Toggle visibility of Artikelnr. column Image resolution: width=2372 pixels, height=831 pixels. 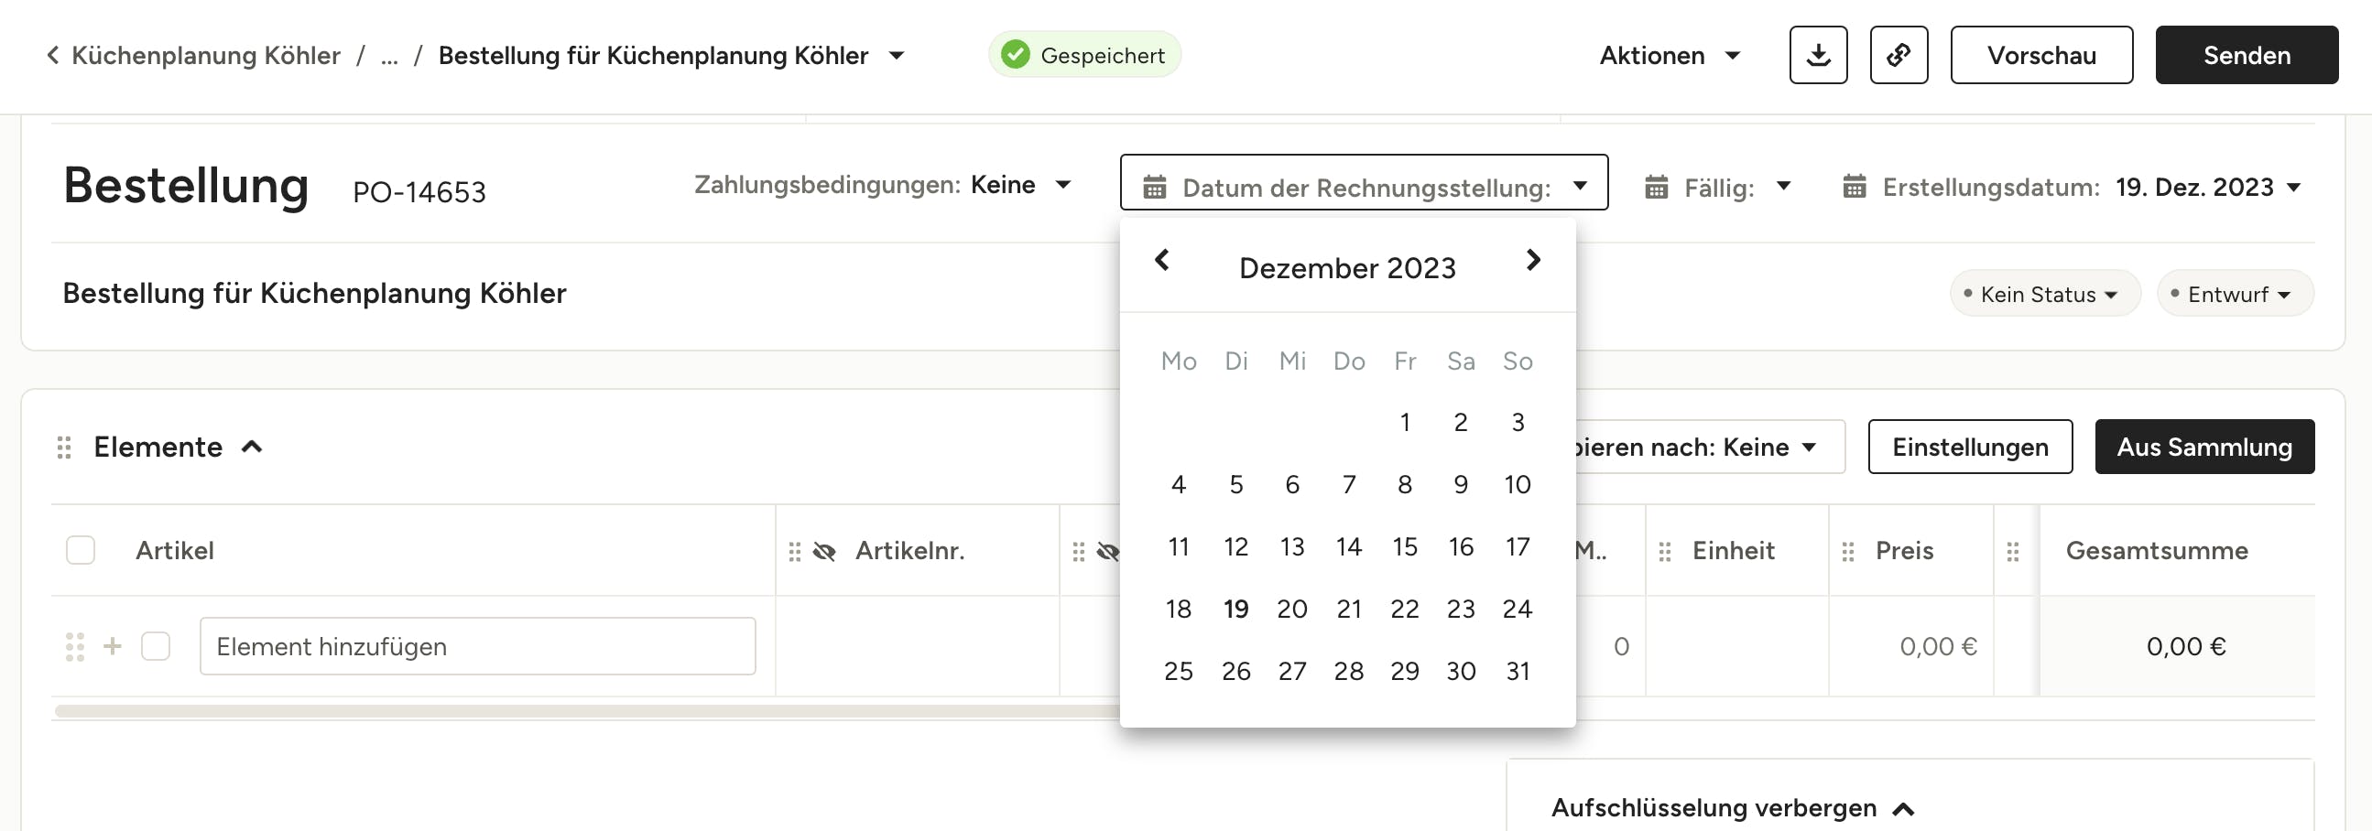[824, 551]
